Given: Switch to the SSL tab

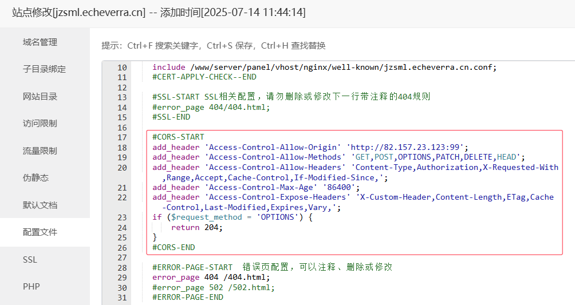Looking at the screenshot, I should click(x=30, y=260).
